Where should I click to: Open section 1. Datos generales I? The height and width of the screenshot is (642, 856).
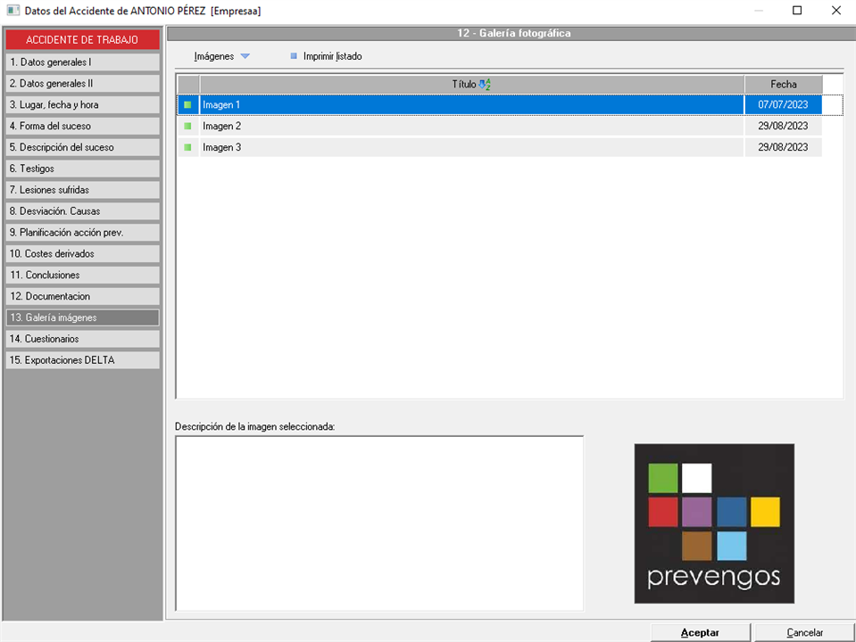click(x=82, y=62)
